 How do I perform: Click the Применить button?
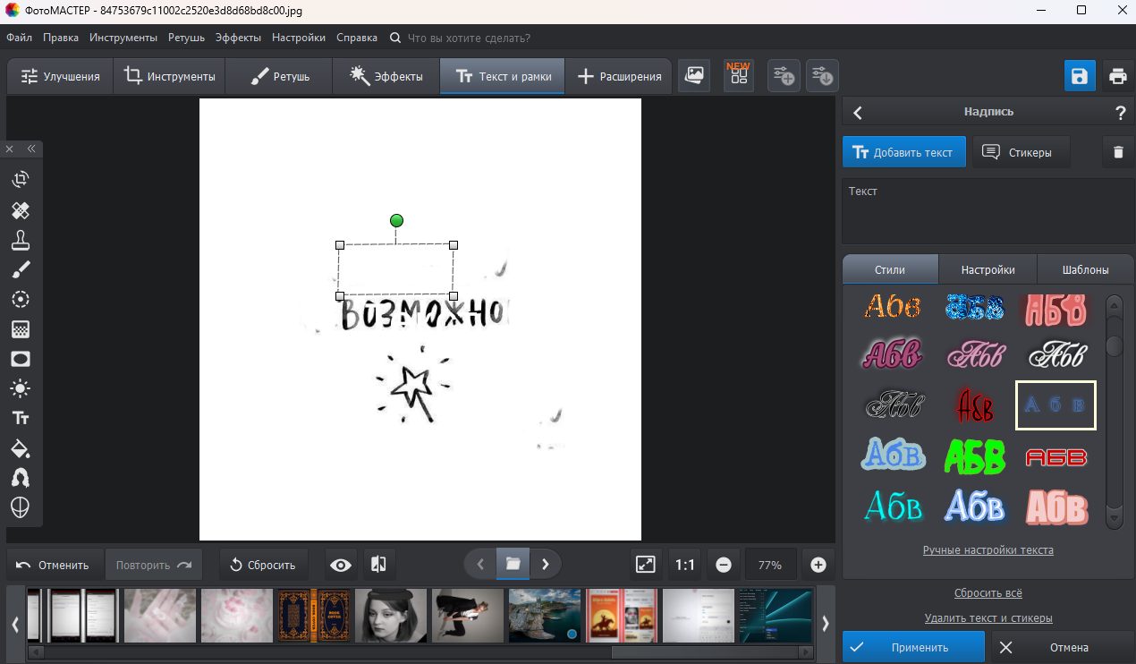[913, 647]
